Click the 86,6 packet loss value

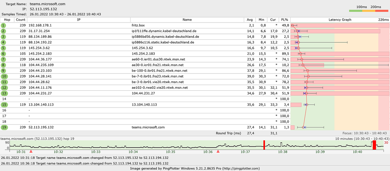coord(285,71)
